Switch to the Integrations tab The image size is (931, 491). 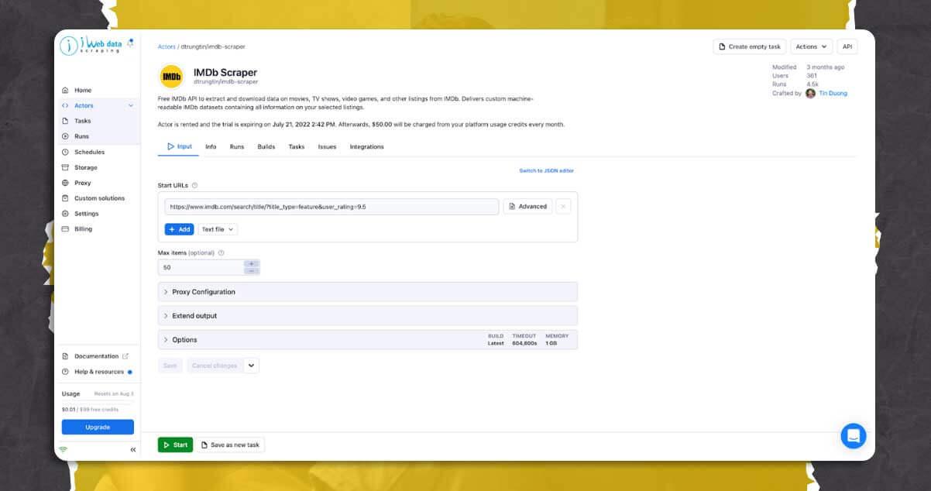coord(366,146)
